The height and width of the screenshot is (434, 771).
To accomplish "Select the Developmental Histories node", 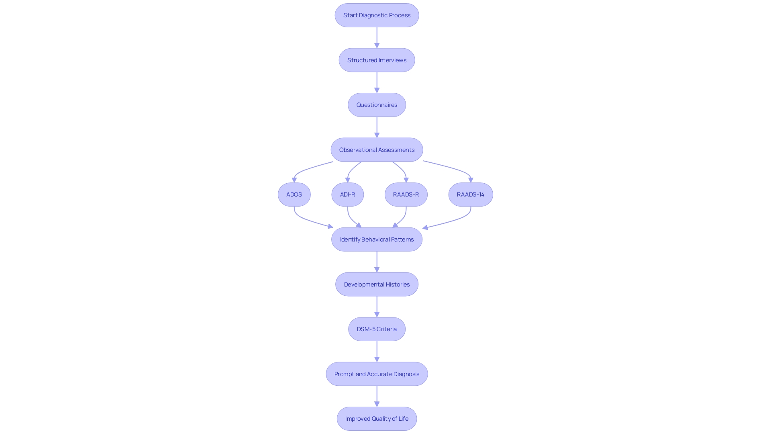I will point(377,284).
